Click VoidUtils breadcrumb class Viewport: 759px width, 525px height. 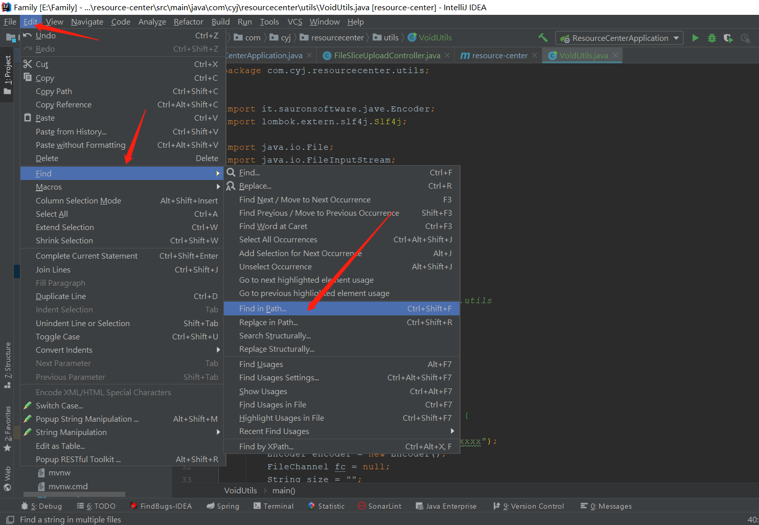coord(430,37)
